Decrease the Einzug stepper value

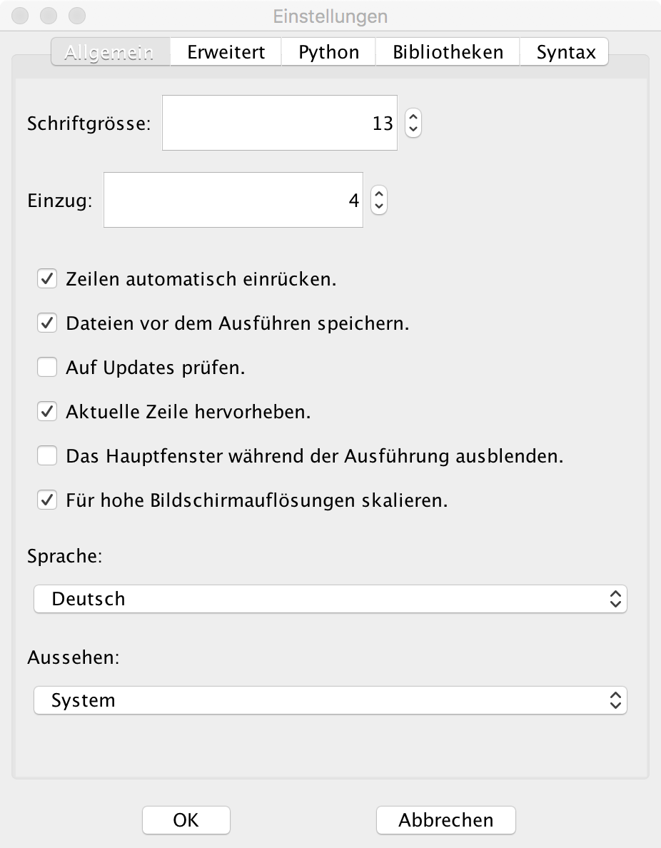379,207
